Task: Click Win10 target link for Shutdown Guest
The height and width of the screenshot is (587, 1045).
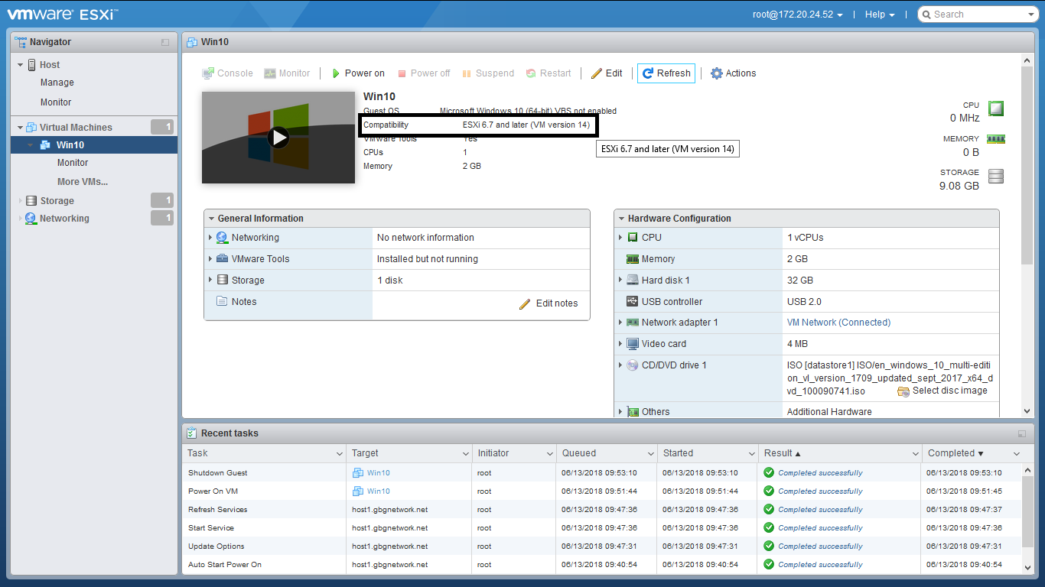Action: coord(378,473)
